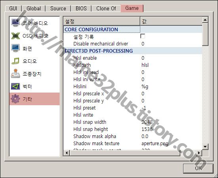Click the hlsl path value
Viewport: 218px width, 178px height.
click(x=145, y=65)
